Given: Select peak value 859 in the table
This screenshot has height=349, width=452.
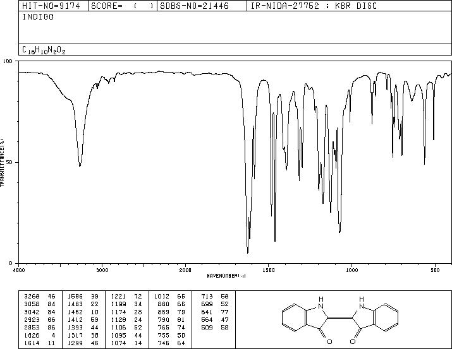Looking at the screenshot, I should tap(163, 312).
